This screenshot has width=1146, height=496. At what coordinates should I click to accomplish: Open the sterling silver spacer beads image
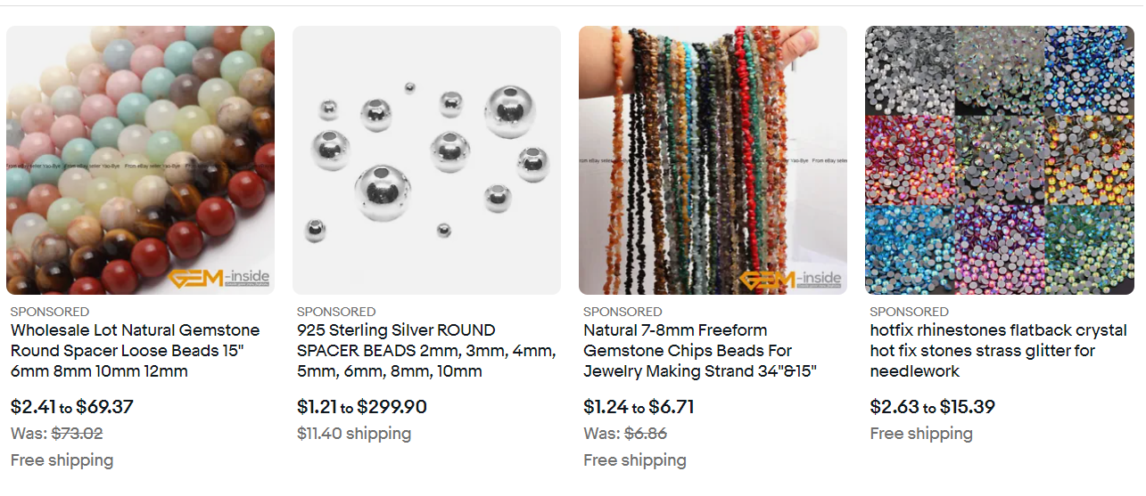coord(426,160)
